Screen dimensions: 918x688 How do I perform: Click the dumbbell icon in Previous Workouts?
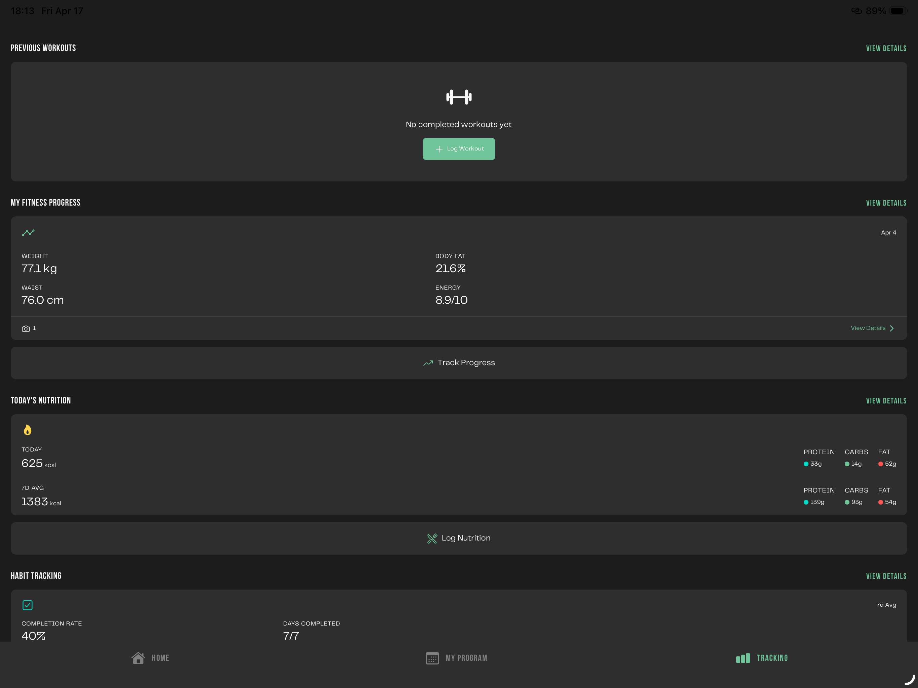tap(459, 97)
